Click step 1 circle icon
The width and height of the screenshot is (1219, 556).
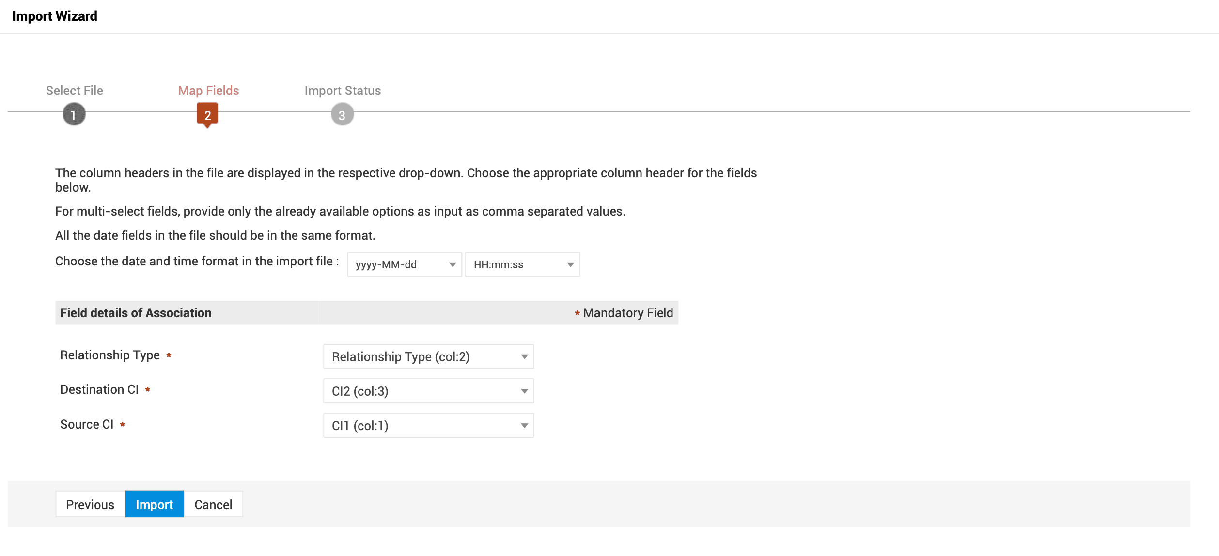[x=74, y=115]
